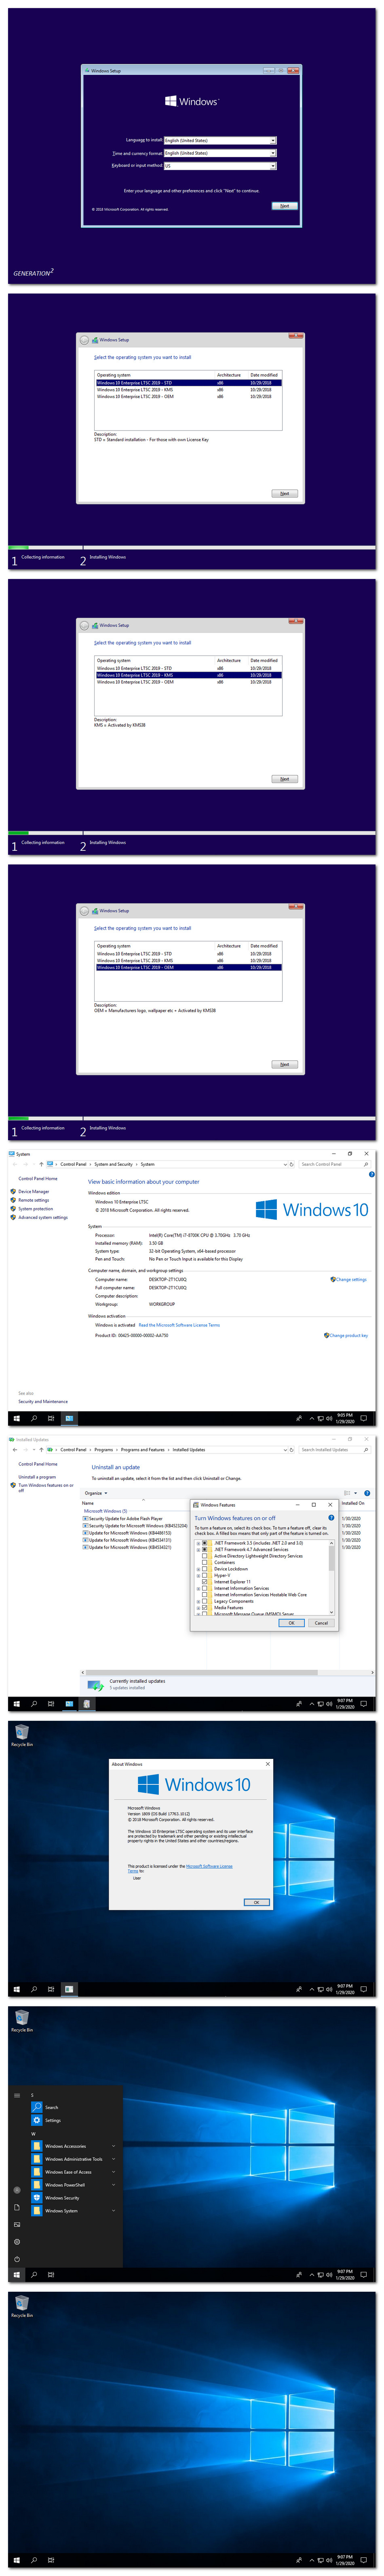Click Recycle Bin behind the About Windows dialog
The width and height of the screenshot is (384, 2576).
pyautogui.click(x=22, y=1735)
